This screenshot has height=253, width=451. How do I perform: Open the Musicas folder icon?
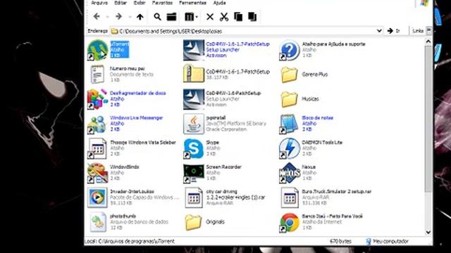pos(290,99)
